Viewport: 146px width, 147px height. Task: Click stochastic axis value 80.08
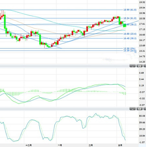[x=142, y=116]
